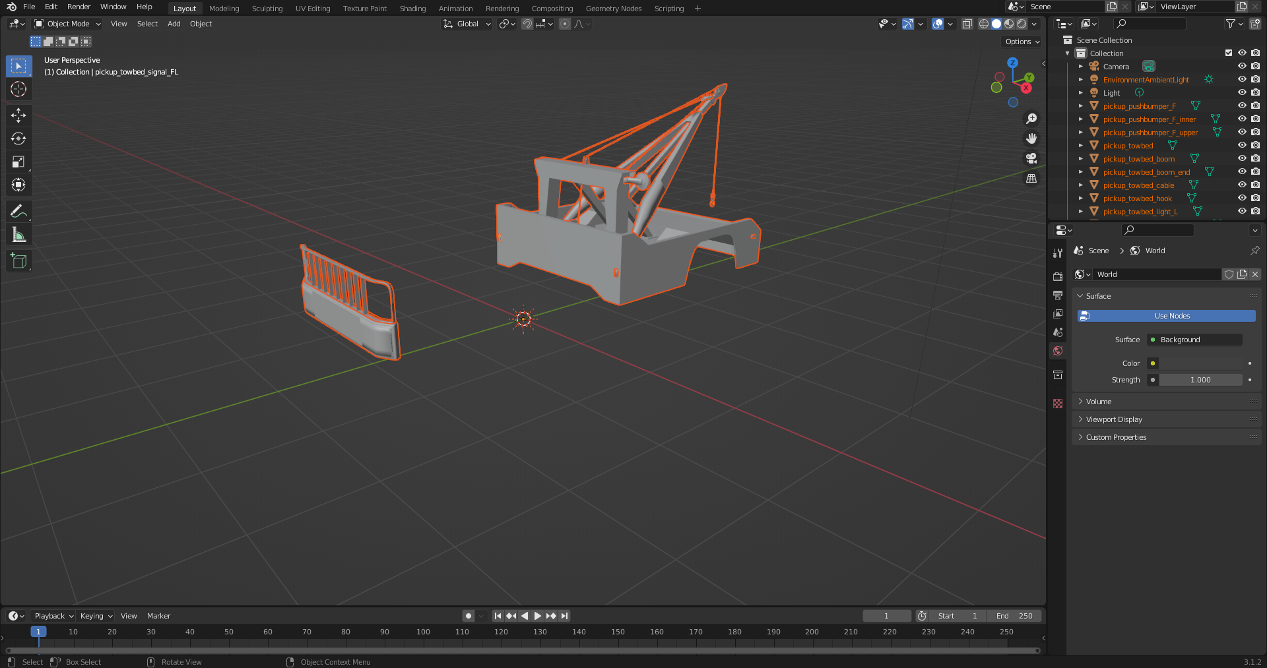Expand the Volume panel

tap(1099, 402)
